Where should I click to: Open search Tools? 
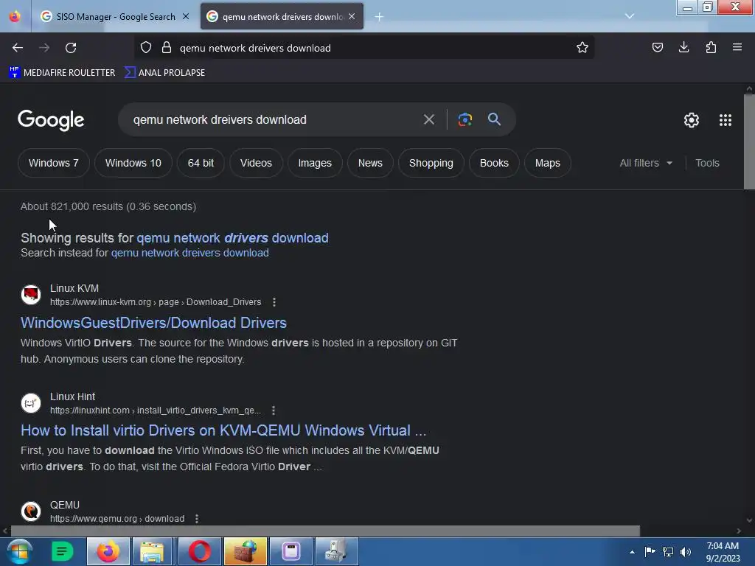click(x=707, y=163)
